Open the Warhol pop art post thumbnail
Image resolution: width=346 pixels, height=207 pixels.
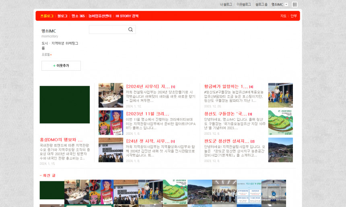pos(111,123)
